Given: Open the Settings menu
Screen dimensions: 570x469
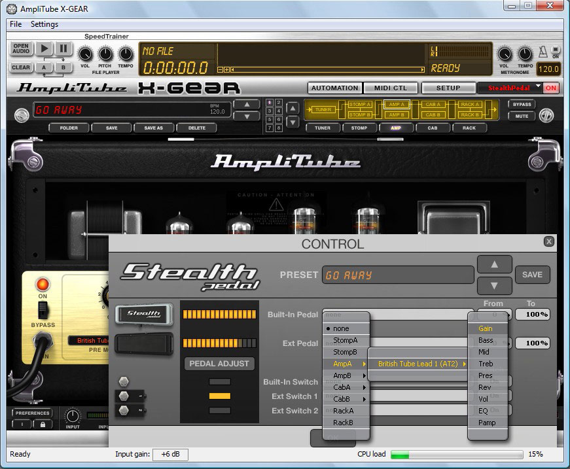Looking at the screenshot, I should click(45, 24).
